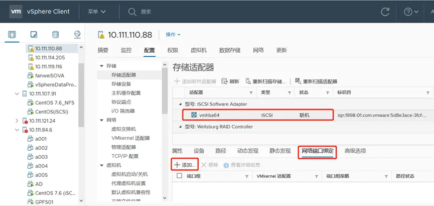This screenshot has height=206, width=434.
Task: Switch to Storage view icon
Action: 55,35
